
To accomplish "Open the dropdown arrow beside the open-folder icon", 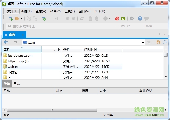I will tap(21, 18).
